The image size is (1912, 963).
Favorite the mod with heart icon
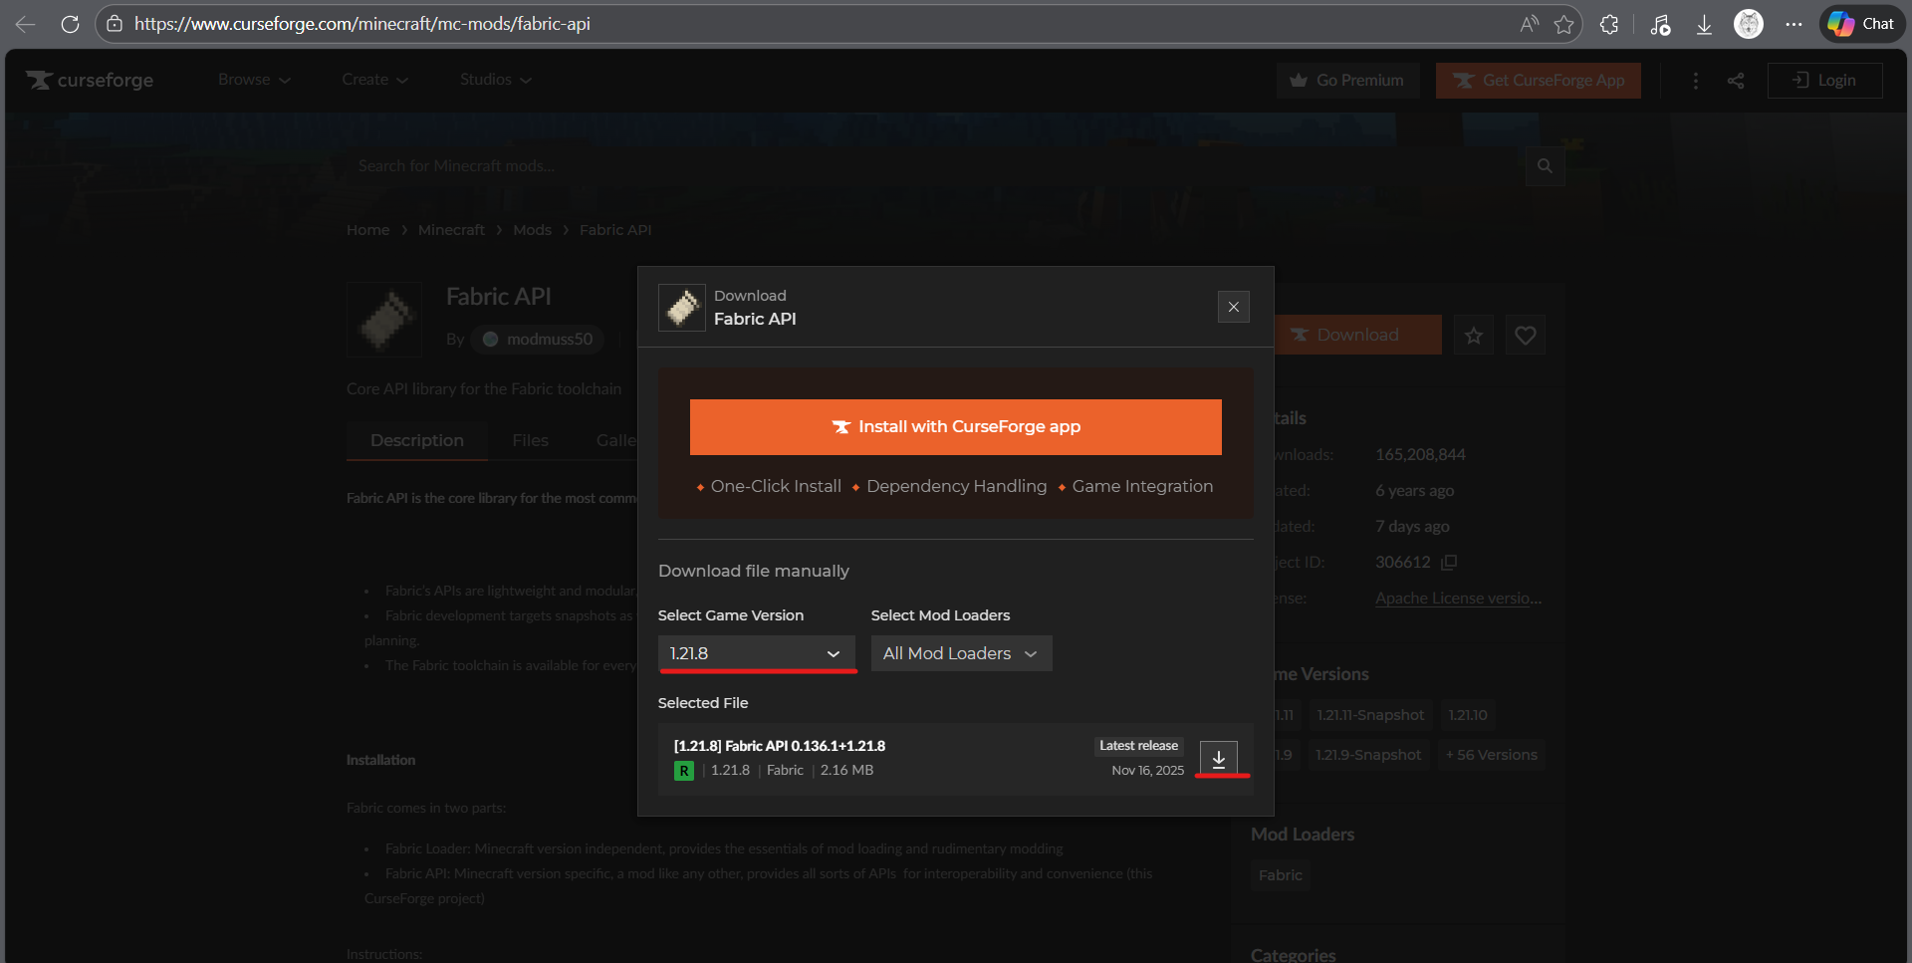(1525, 336)
